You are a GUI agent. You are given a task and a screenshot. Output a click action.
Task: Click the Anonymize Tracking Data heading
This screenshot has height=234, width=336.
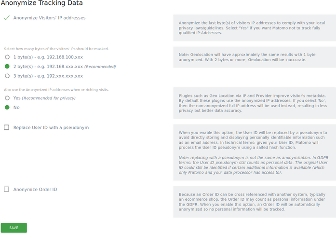pos(41,3)
